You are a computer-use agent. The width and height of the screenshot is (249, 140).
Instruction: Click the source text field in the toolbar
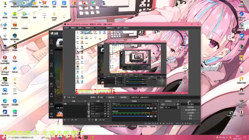165,97
